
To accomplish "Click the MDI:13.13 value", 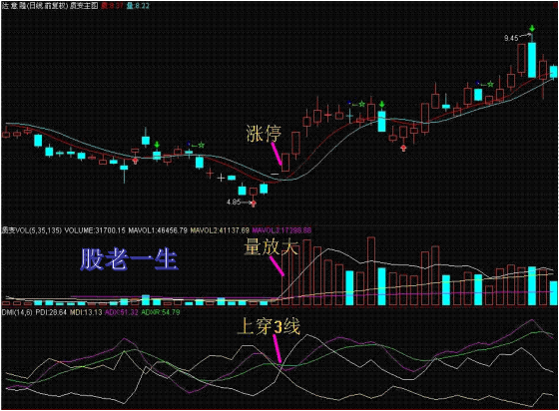I will tap(86, 312).
